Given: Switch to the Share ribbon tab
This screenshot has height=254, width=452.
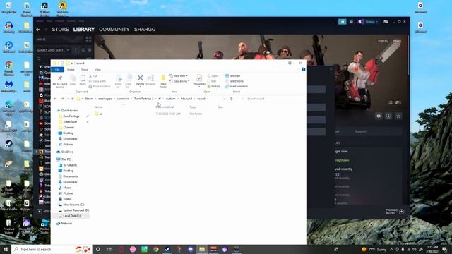Looking at the screenshot, I should (x=85, y=70).
